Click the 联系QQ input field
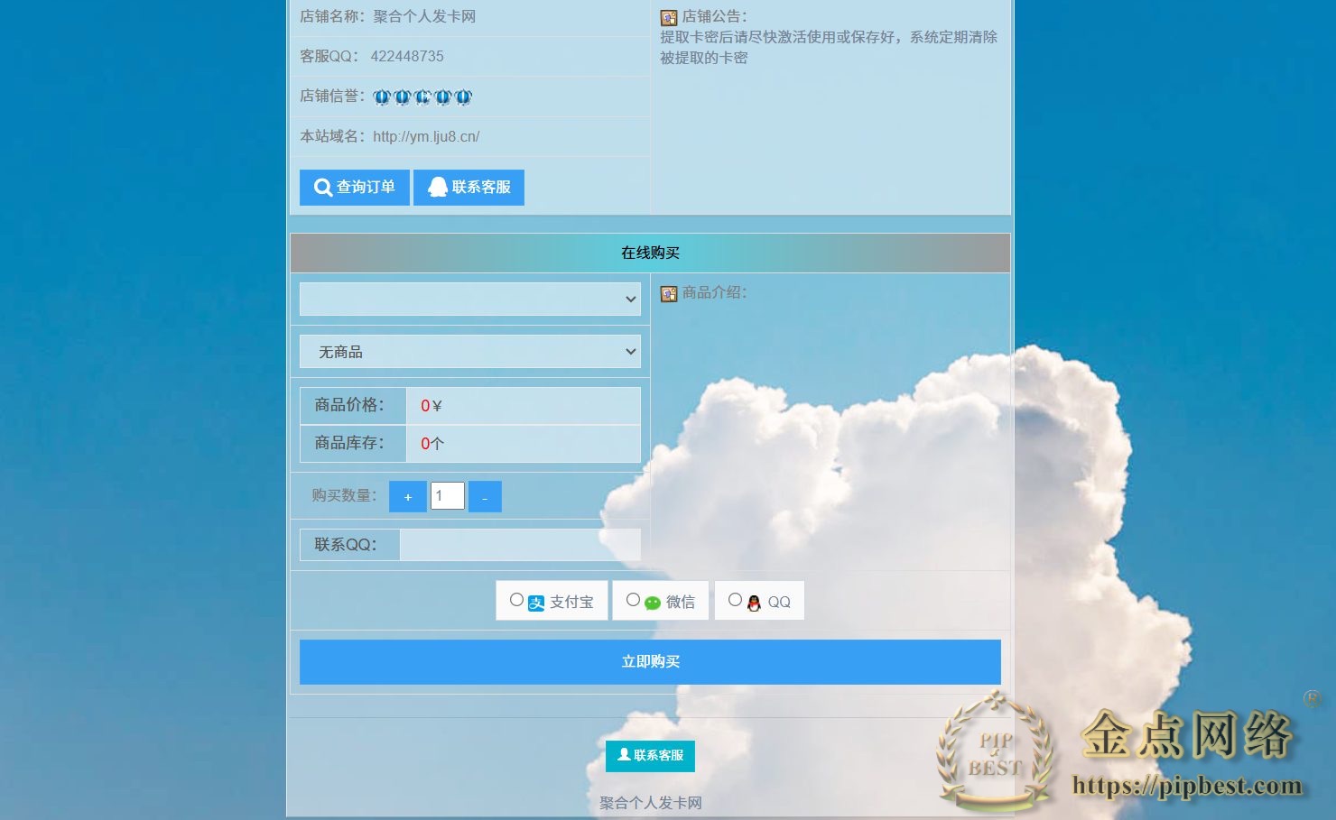The image size is (1336, 820). pos(520,544)
